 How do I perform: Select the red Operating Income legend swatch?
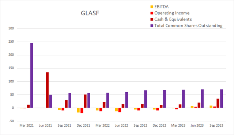[152, 13]
